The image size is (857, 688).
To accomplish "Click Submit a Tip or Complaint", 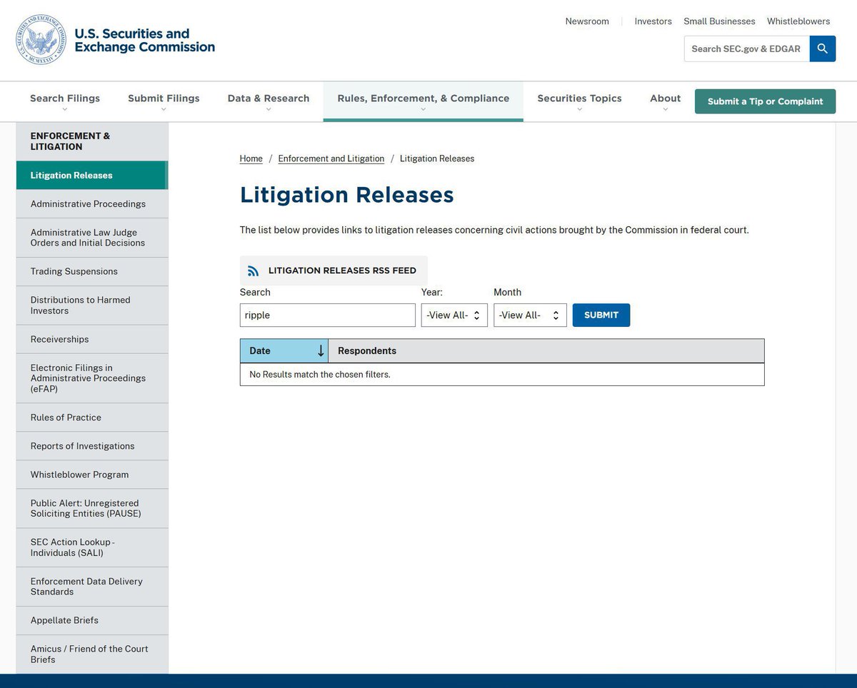I will (x=765, y=101).
